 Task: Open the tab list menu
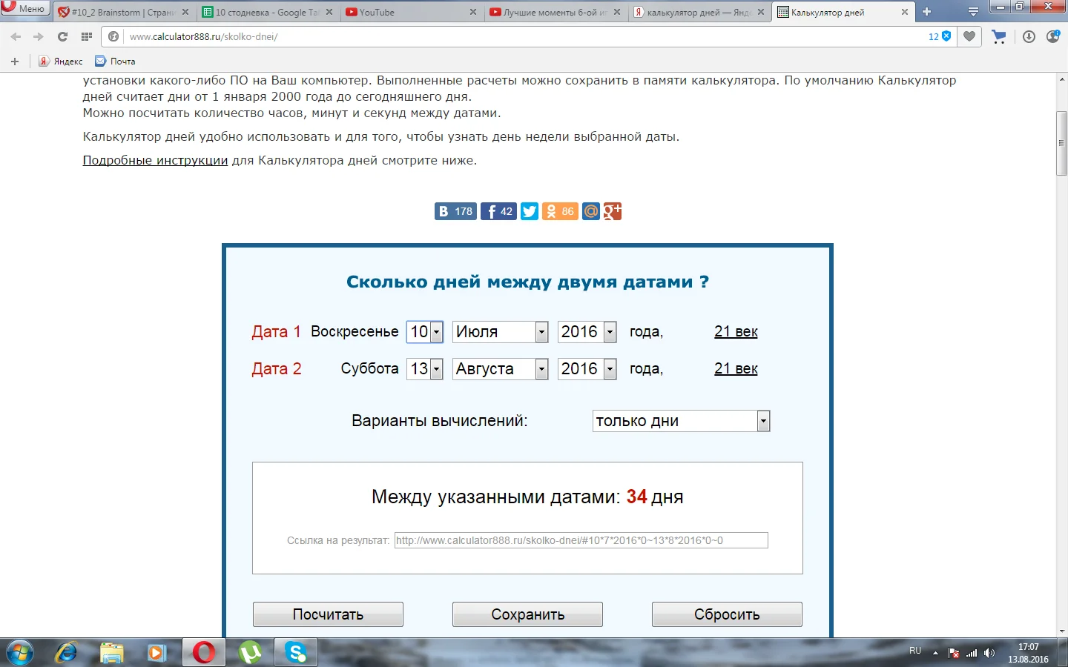(x=973, y=12)
